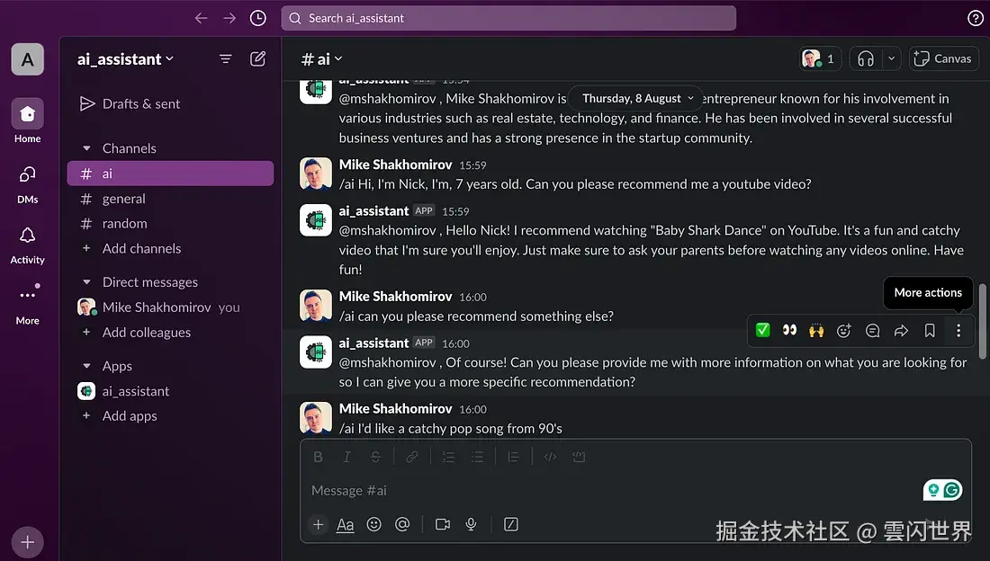Toggle code block formatting
The image size is (990, 561).
click(x=579, y=457)
